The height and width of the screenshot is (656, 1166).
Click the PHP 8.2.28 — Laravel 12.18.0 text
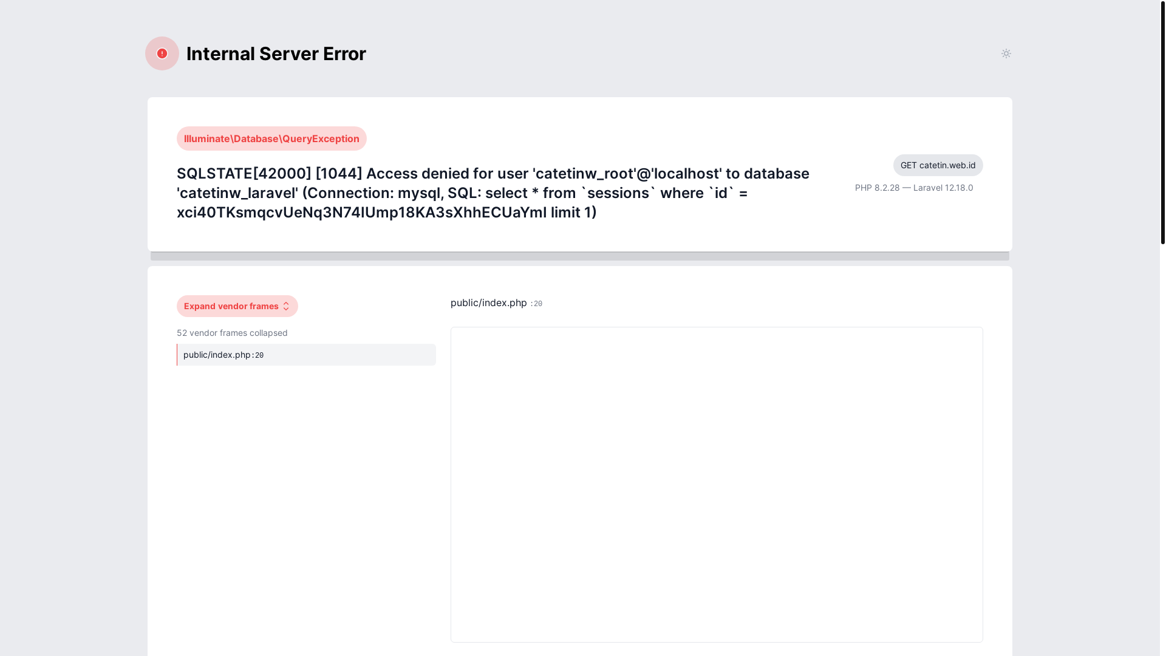click(x=914, y=188)
